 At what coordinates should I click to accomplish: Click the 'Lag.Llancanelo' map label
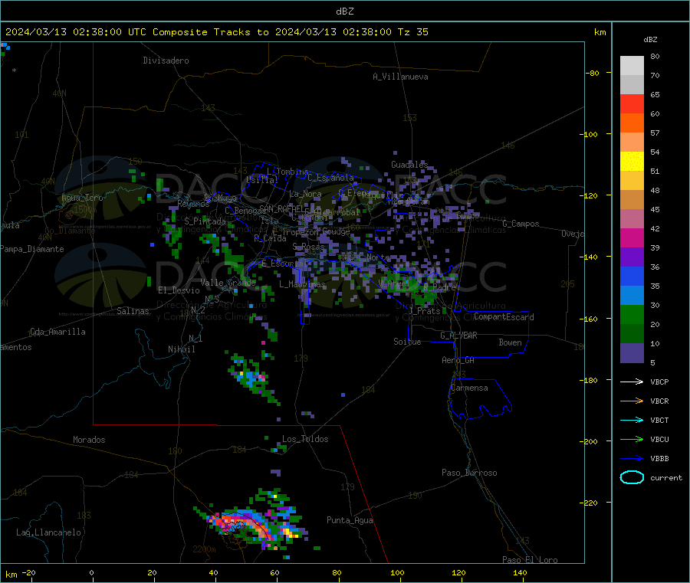(49, 532)
